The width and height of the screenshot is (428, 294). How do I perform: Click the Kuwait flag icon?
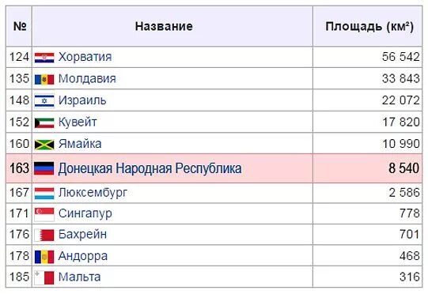[x=44, y=122]
